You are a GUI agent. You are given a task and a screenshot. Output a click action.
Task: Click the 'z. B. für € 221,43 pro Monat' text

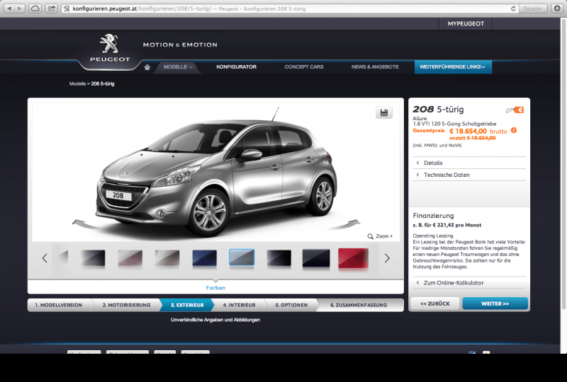[x=447, y=225]
